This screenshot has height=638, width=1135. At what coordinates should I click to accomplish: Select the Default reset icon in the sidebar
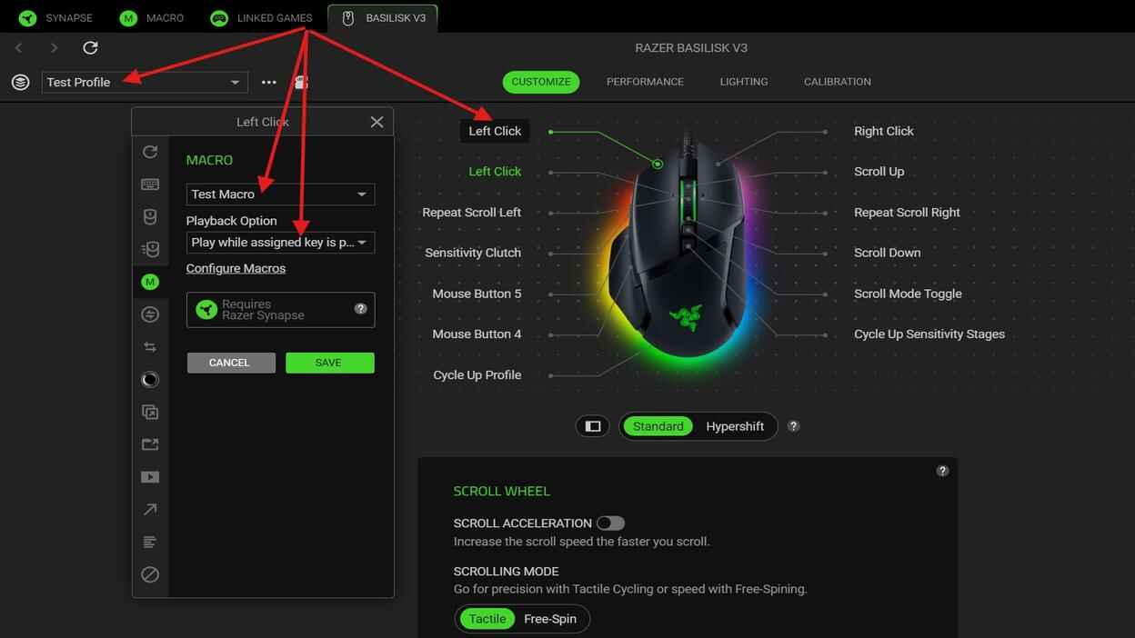tap(150, 152)
